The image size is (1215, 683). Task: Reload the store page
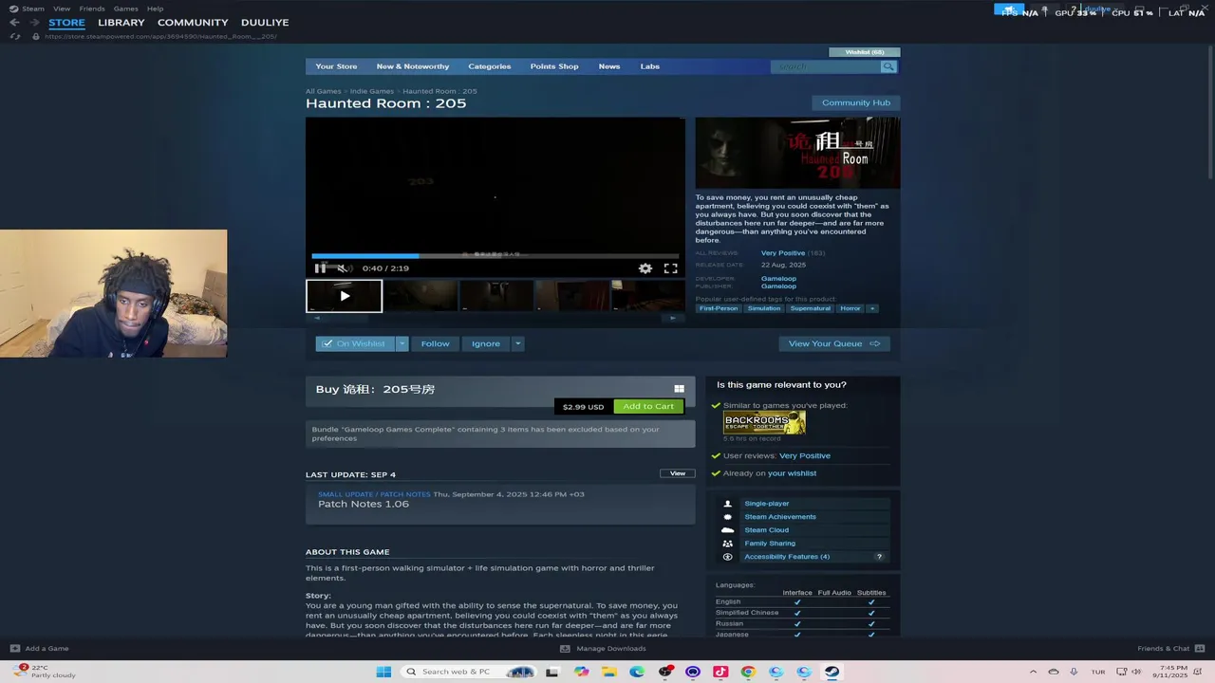[x=14, y=36]
